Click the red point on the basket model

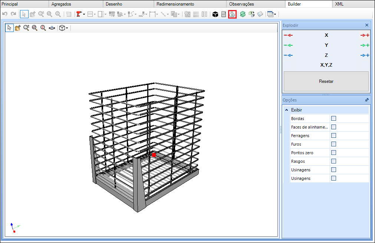pyautogui.click(x=154, y=155)
